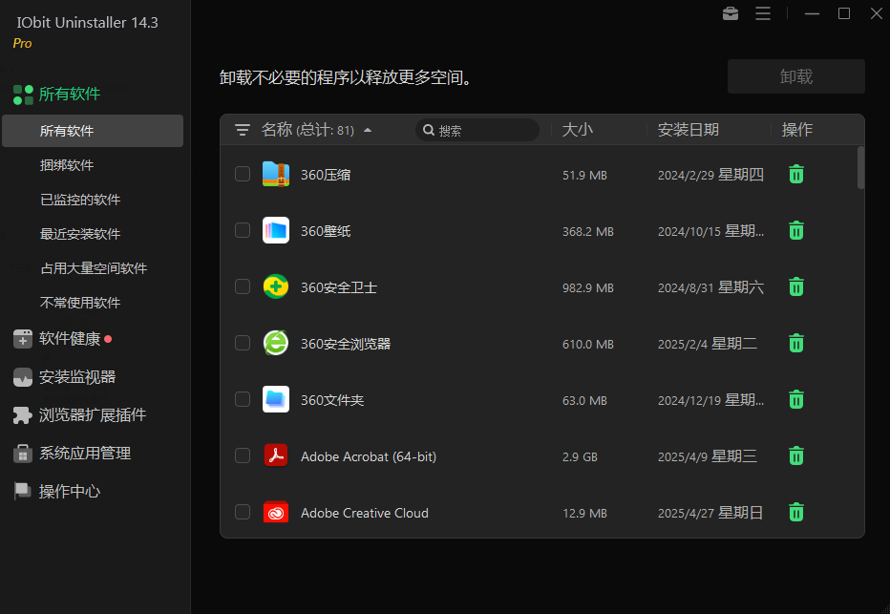890x614 pixels.
Task: Click the 操作 column header
Action: click(x=797, y=130)
